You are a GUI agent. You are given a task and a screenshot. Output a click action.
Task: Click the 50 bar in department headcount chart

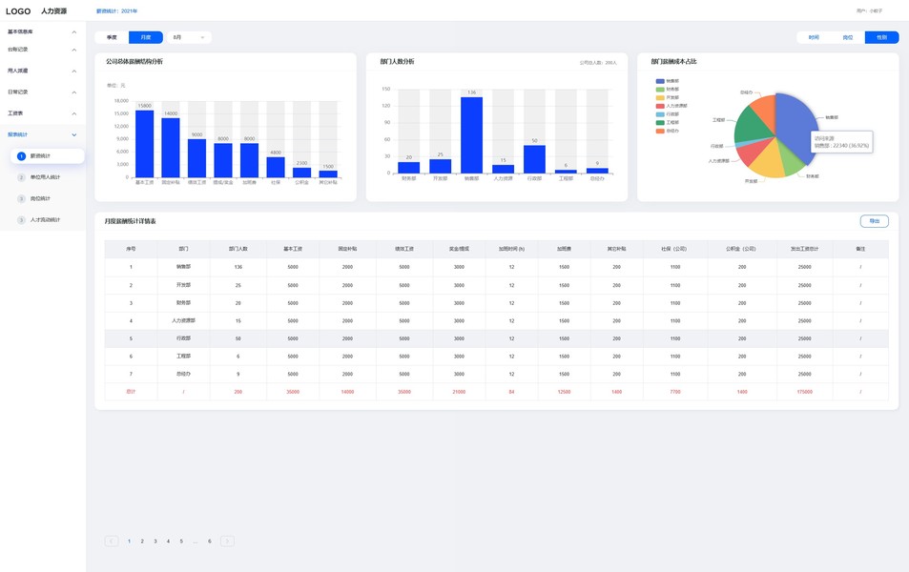pos(534,159)
